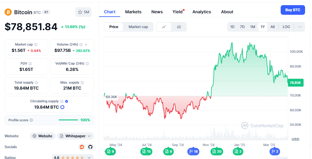312x159 pixels.
Task: Toggle LOG scale on chart
Action: pyautogui.click(x=286, y=27)
